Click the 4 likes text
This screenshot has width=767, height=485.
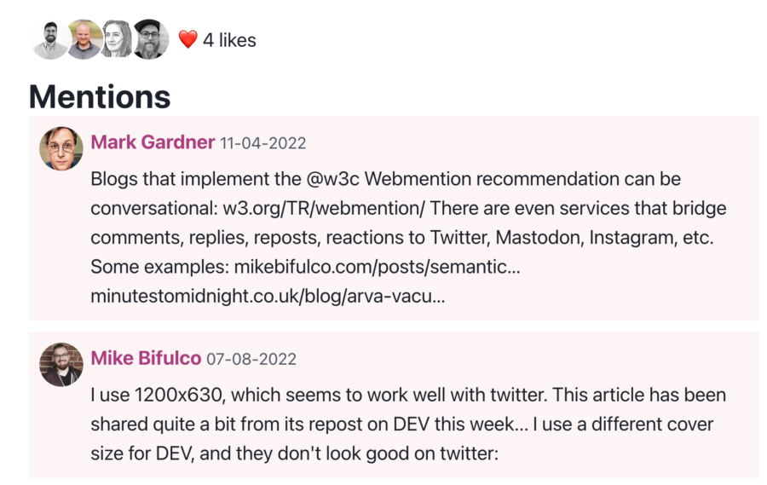click(x=229, y=40)
